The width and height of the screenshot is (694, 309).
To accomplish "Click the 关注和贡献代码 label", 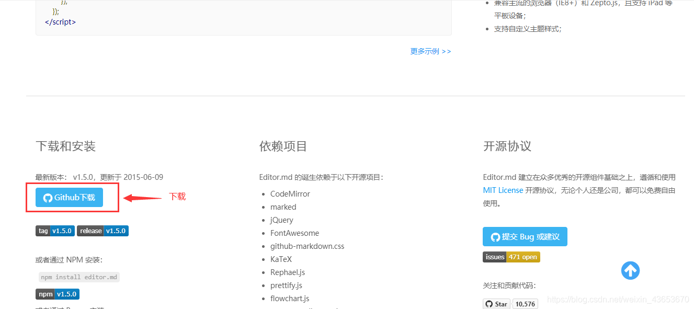I will tap(509, 285).
